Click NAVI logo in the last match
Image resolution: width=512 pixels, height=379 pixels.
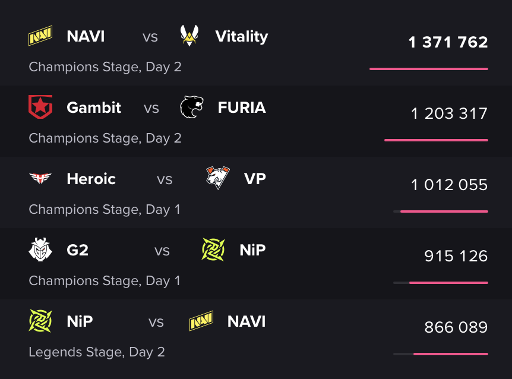(x=201, y=321)
